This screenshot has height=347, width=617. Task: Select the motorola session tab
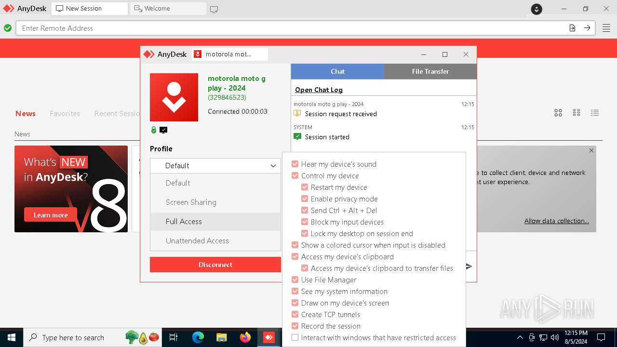(x=230, y=54)
